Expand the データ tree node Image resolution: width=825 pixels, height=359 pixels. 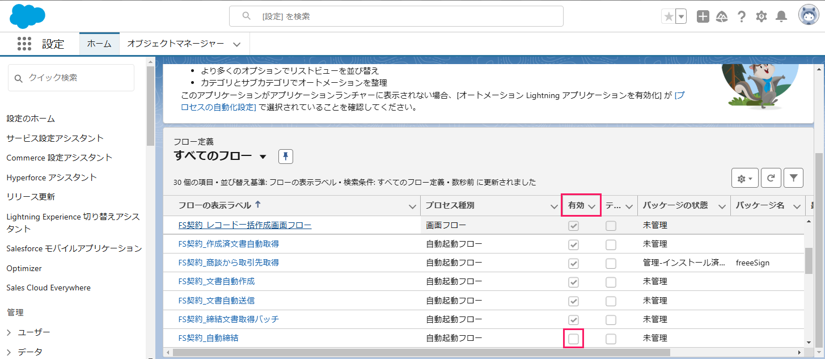[x=9, y=352]
